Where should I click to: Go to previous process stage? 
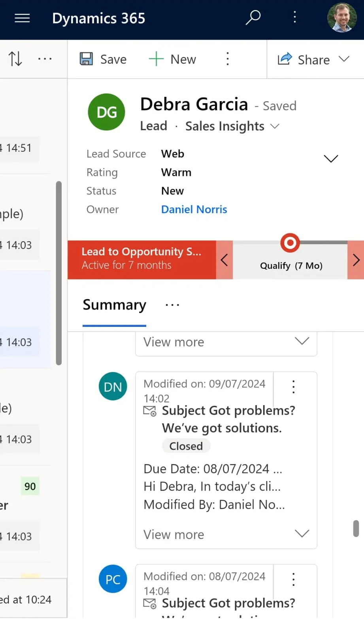(224, 260)
